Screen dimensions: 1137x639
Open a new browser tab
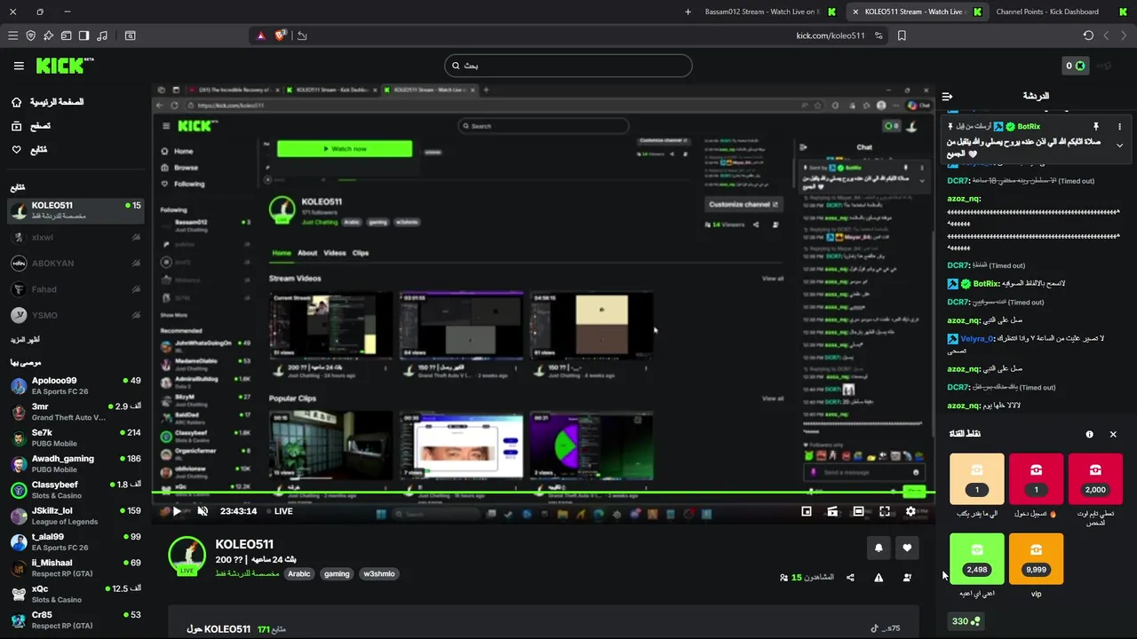tap(688, 12)
